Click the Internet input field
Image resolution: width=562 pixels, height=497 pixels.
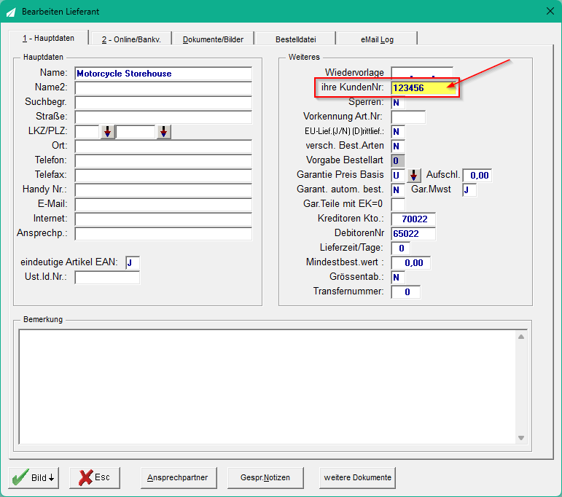pos(163,219)
